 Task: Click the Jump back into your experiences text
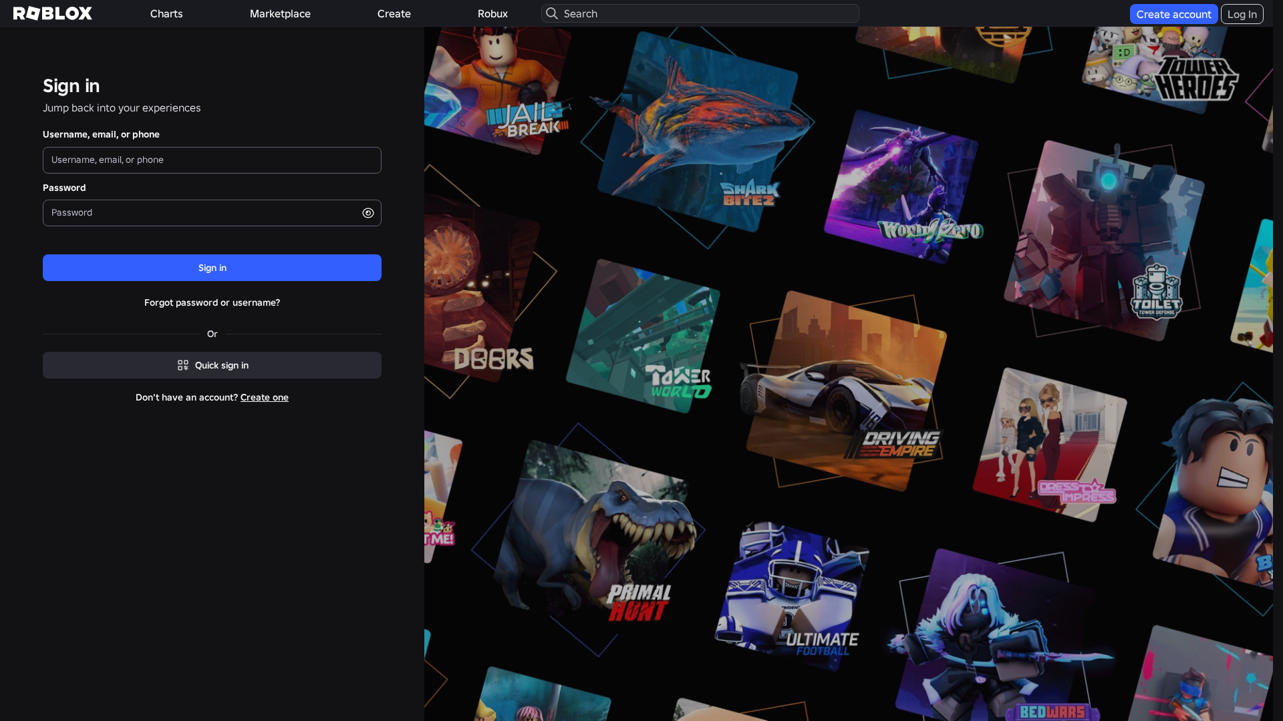122,108
